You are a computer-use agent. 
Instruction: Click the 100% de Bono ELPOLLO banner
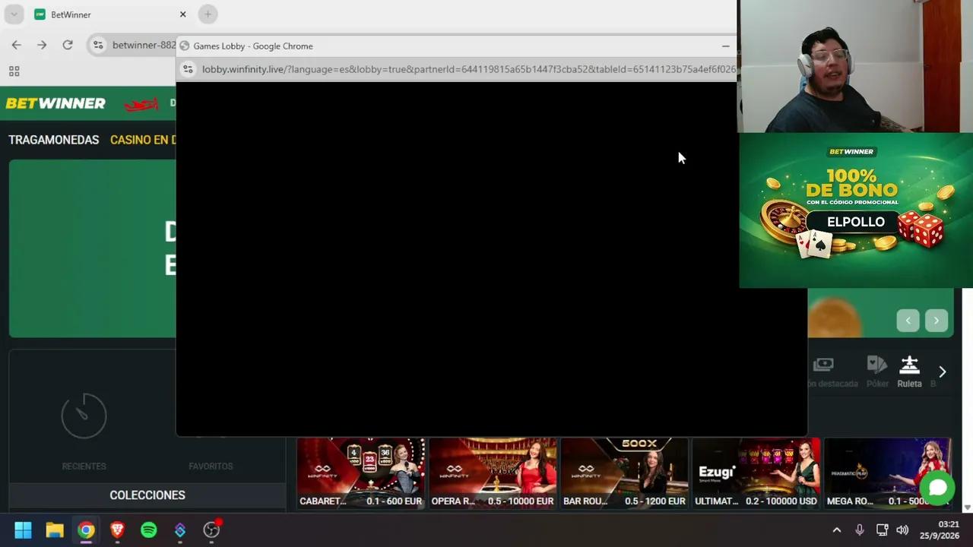pyautogui.click(x=856, y=210)
